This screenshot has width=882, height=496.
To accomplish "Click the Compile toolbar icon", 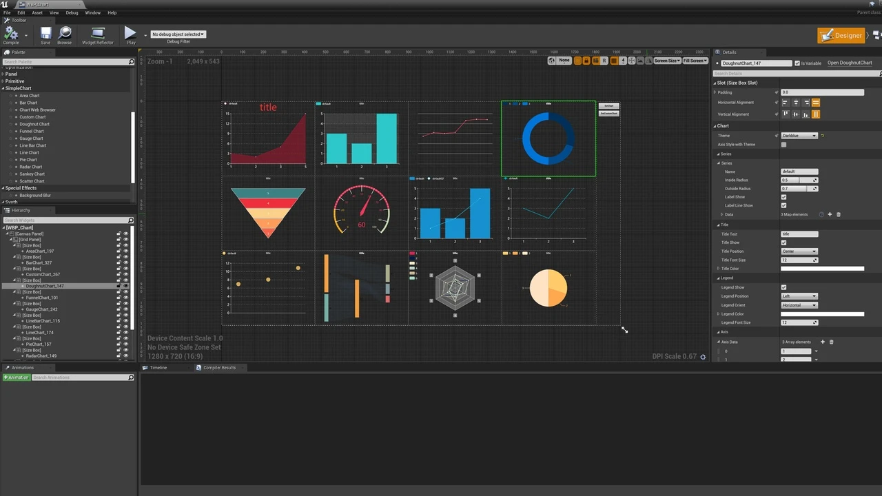I will pyautogui.click(x=11, y=33).
